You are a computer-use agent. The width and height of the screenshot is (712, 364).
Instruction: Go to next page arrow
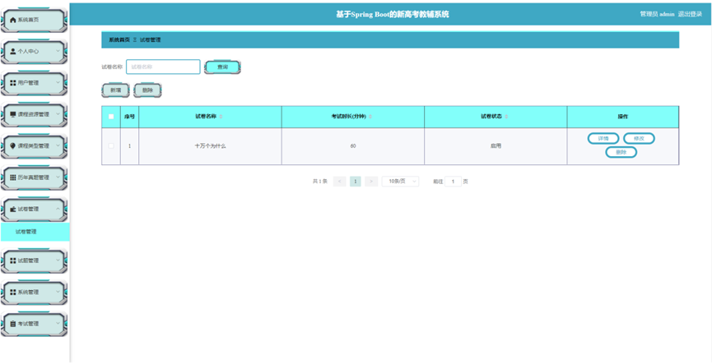[x=371, y=182]
